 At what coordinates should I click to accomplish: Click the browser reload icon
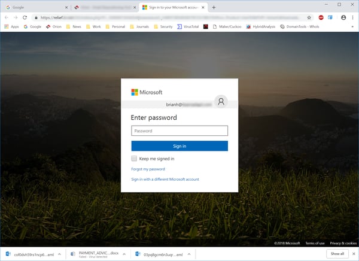pyautogui.click(x=25, y=17)
